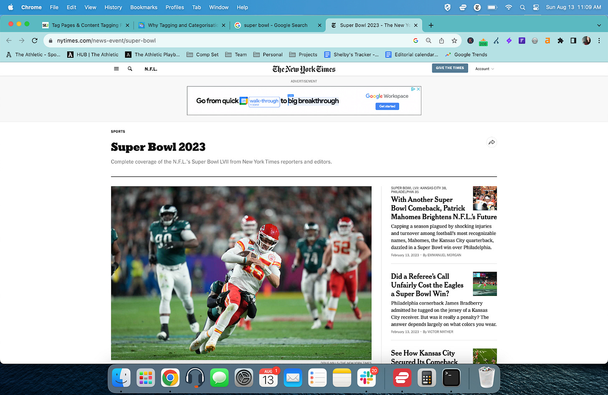The height and width of the screenshot is (395, 608).
Task: Open the Chrome profile avatar
Action: pos(586,41)
